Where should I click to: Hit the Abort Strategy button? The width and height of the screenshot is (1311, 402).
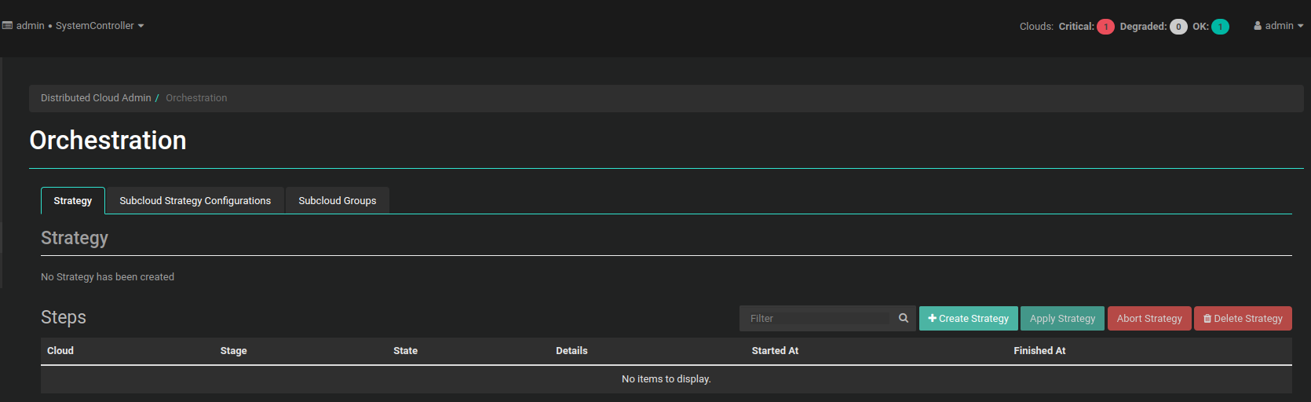(x=1148, y=318)
